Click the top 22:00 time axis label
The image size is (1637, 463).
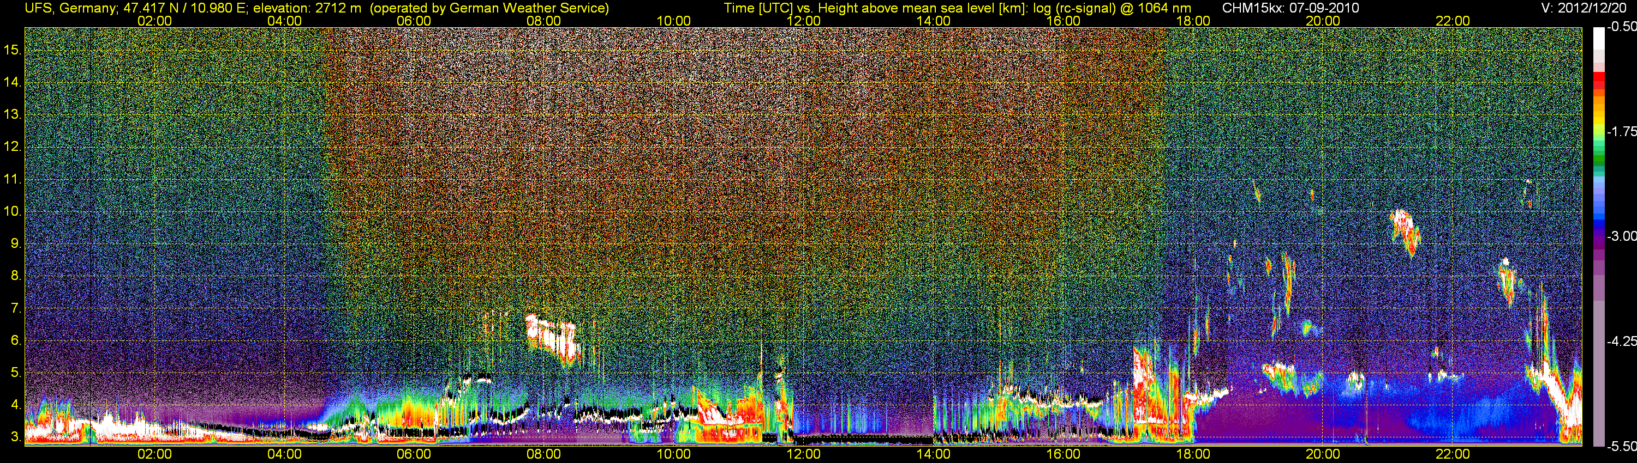[x=1453, y=21]
